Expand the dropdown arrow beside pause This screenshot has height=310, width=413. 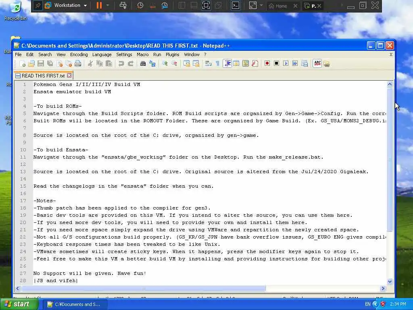108,5
